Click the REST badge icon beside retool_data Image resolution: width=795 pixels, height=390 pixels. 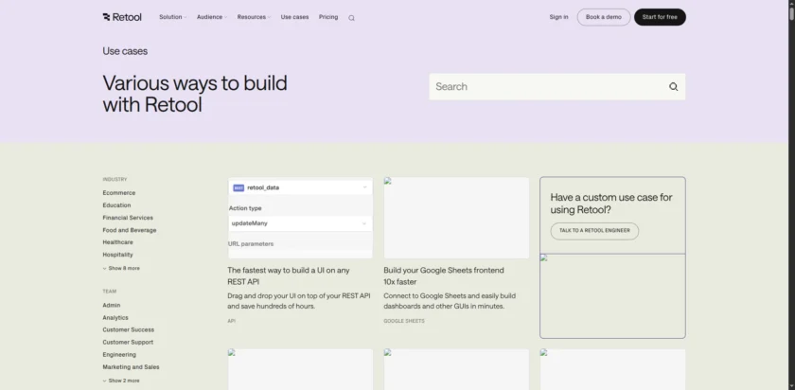(238, 187)
